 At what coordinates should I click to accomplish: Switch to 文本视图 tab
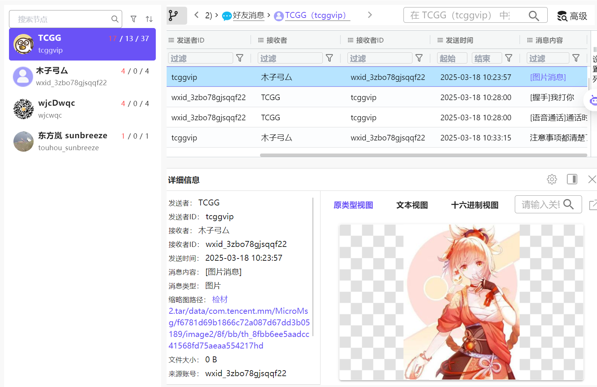(412, 205)
